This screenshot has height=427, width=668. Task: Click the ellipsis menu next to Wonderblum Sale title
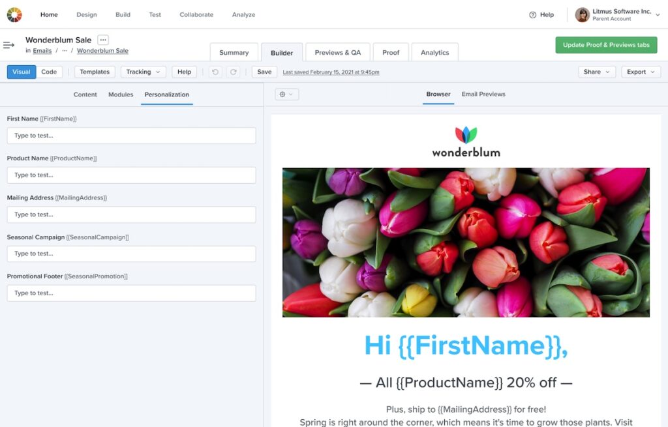(x=103, y=39)
